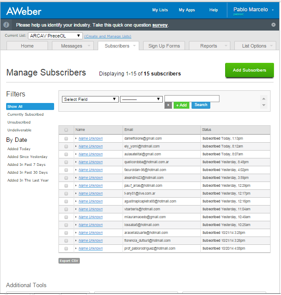Check the box for vbarberis@hotmail.com row
The width and height of the screenshot is (281, 295).
[x=66, y=209]
